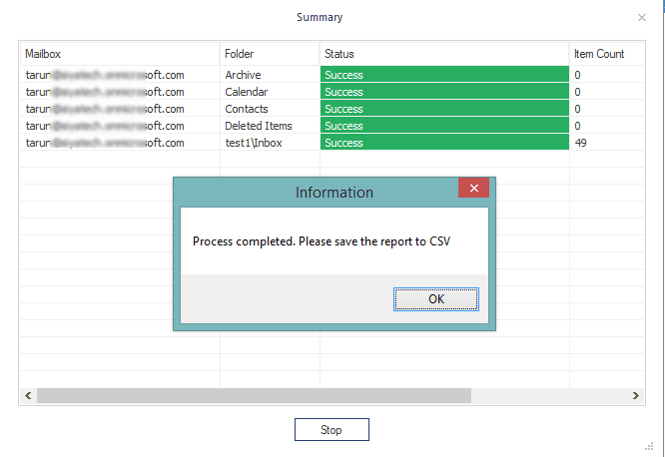
Task: Click the scroll right arrow
Action: [635, 395]
